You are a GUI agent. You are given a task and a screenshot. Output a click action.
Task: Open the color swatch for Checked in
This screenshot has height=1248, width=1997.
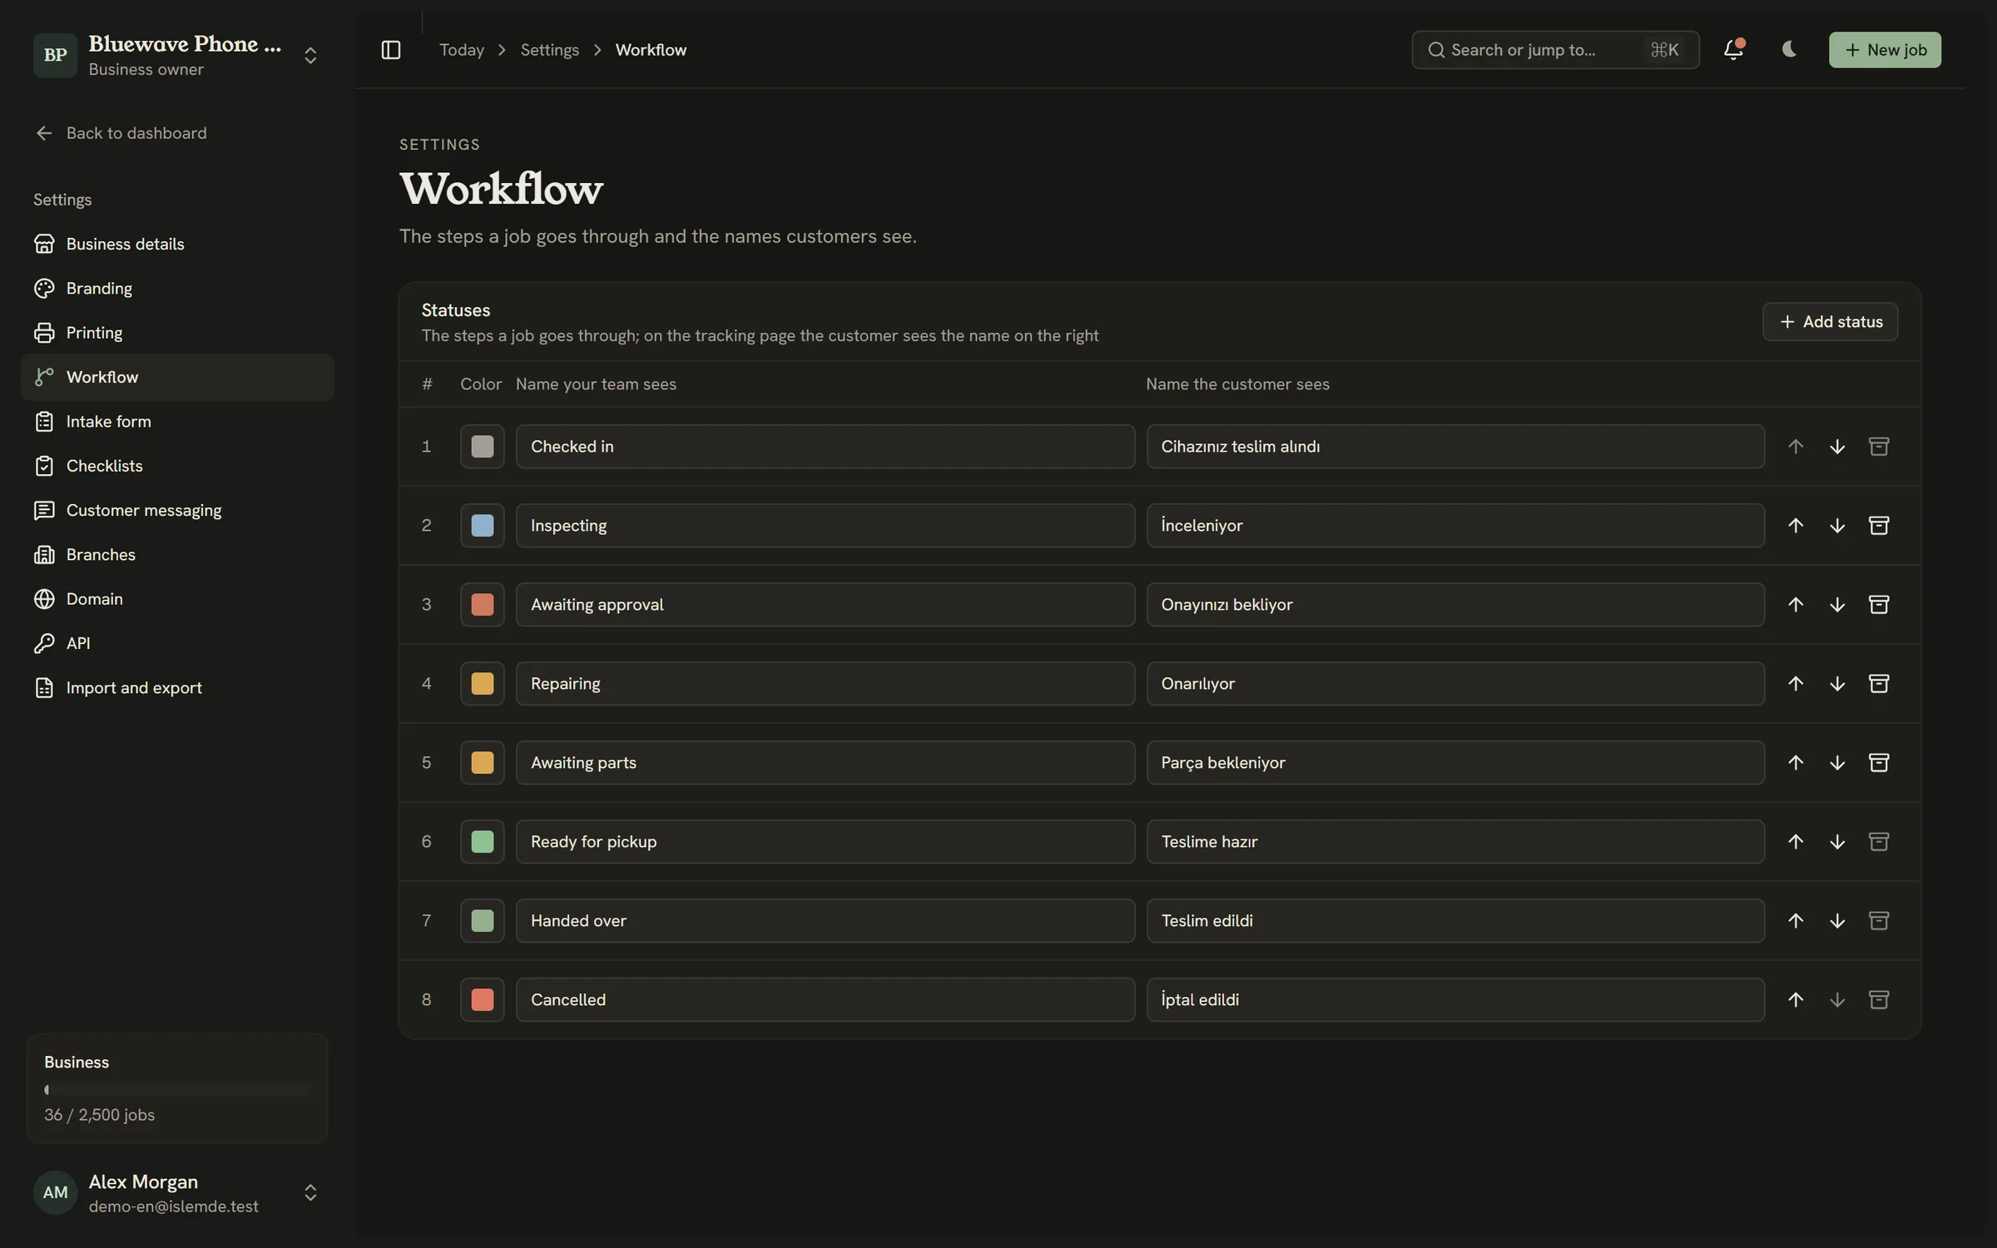point(483,447)
